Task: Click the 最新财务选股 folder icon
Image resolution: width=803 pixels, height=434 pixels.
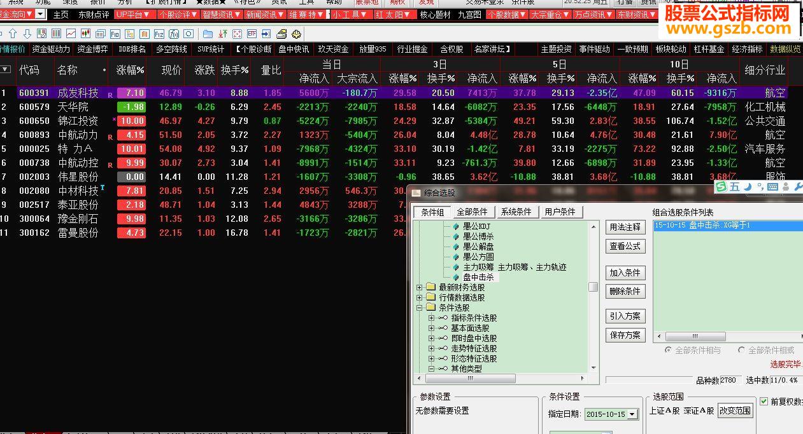Action: (431, 287)
